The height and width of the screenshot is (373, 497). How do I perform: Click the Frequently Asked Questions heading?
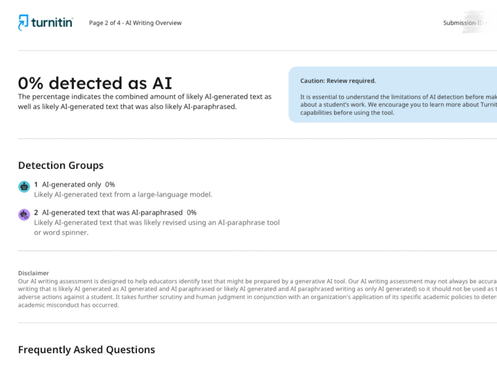pyautogui.click(x=87, y=349)
